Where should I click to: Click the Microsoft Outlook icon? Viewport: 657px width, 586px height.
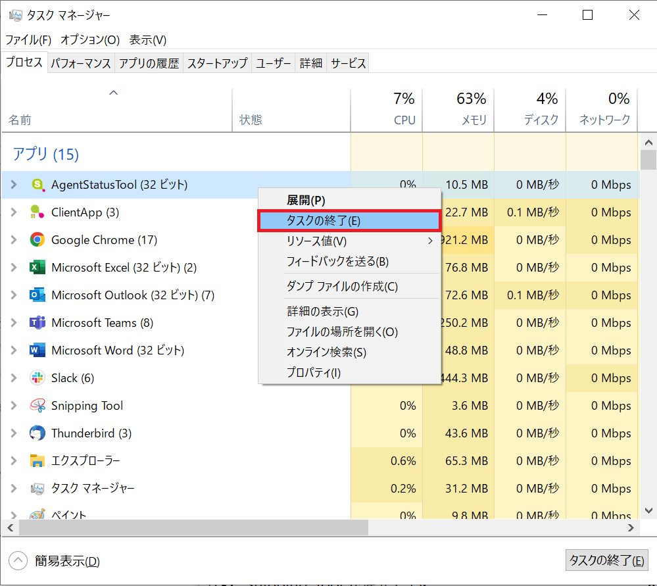(37, 295)
